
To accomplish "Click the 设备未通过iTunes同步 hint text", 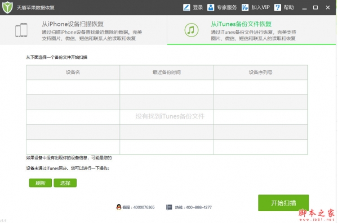I will pyautogui.click(x=68, y=169).
